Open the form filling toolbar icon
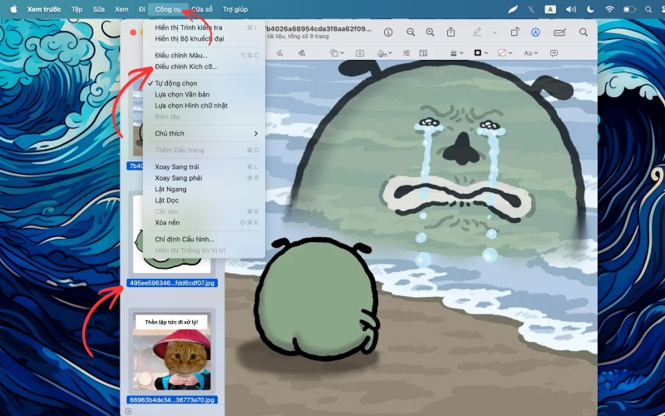Viewport: 665px width, 416px height. tap(559, 32)
